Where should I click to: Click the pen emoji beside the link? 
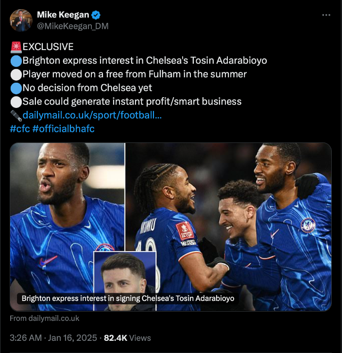pos(16,115)
